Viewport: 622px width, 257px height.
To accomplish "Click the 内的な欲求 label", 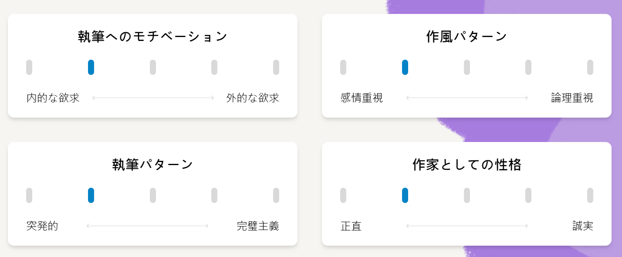I will pos(53,98).
